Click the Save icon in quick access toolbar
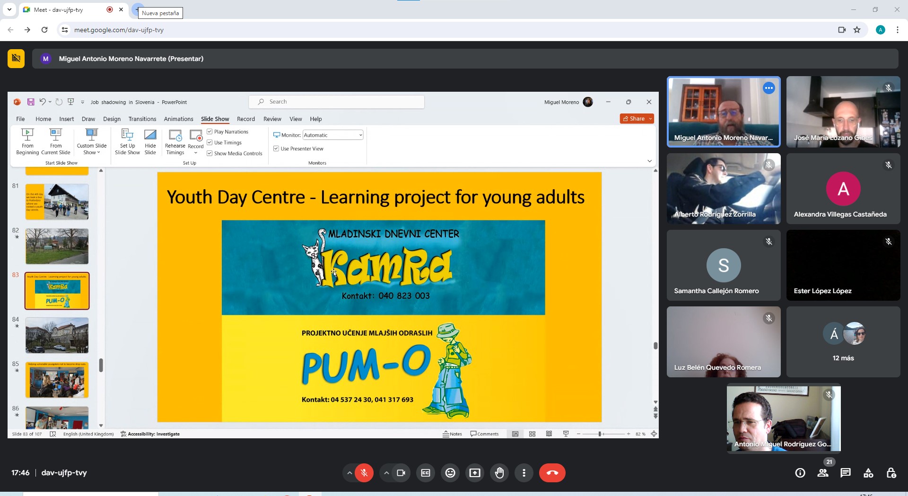The width and height of the screenshot is (908, 496). tap(31, 102)
